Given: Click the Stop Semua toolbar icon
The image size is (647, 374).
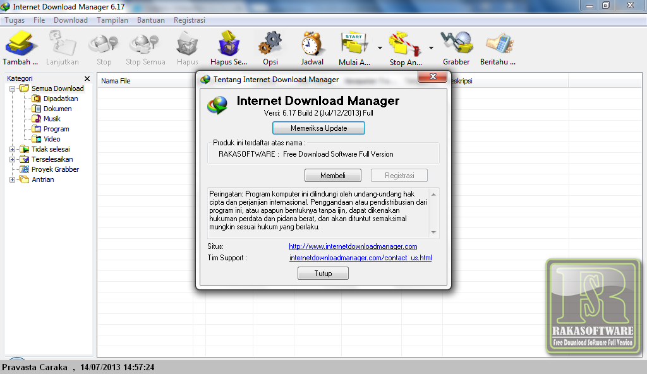Looking at the screenshot, I should pyautogui.click(x=145, y=44).
